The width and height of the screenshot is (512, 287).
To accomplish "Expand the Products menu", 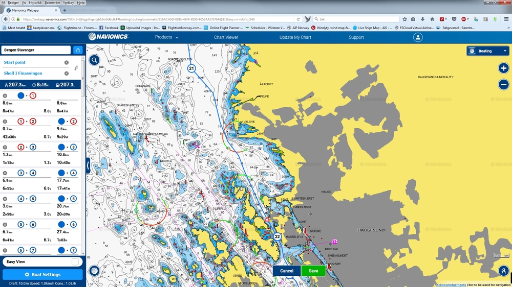I will [x=166, y=37].
